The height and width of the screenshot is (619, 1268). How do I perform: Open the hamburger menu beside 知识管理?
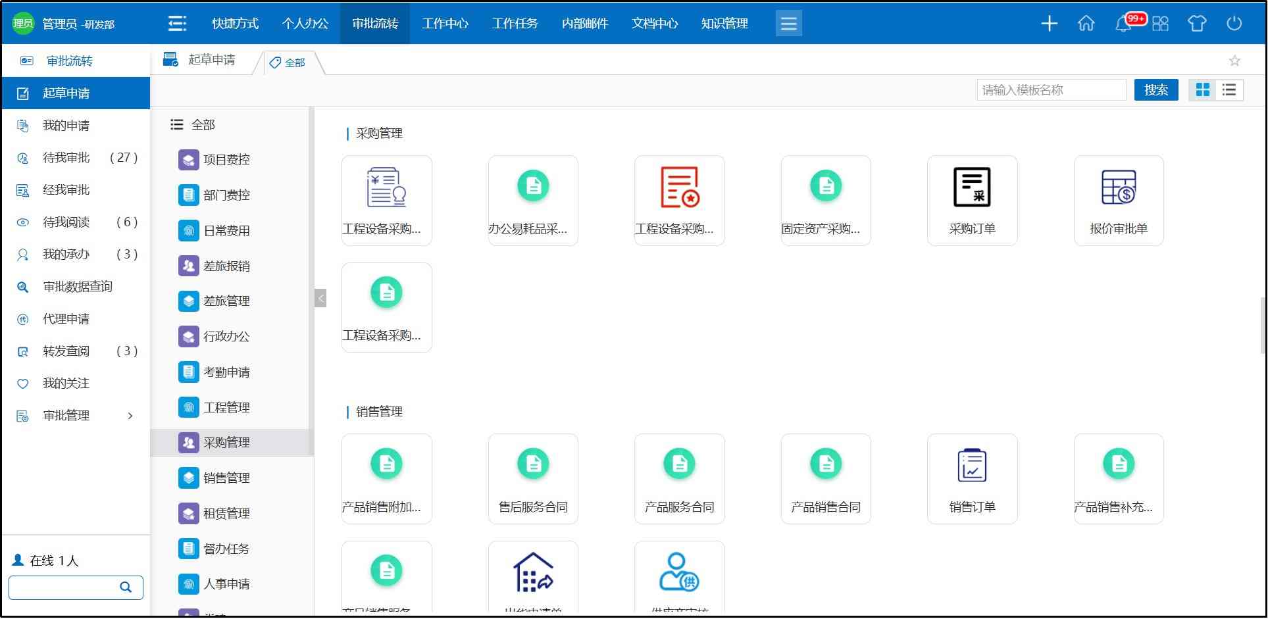(x=788, y=23)
